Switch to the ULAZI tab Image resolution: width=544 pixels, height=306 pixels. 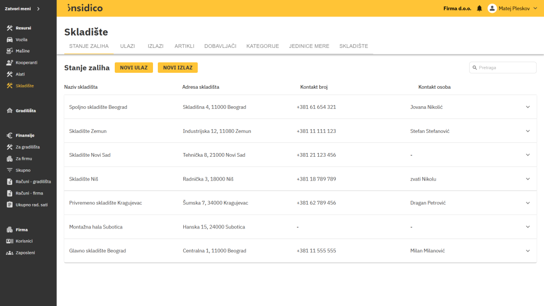[x=127, y=46]
